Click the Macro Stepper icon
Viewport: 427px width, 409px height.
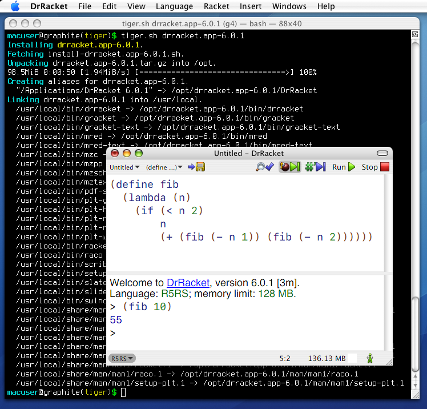click(315, 167)
